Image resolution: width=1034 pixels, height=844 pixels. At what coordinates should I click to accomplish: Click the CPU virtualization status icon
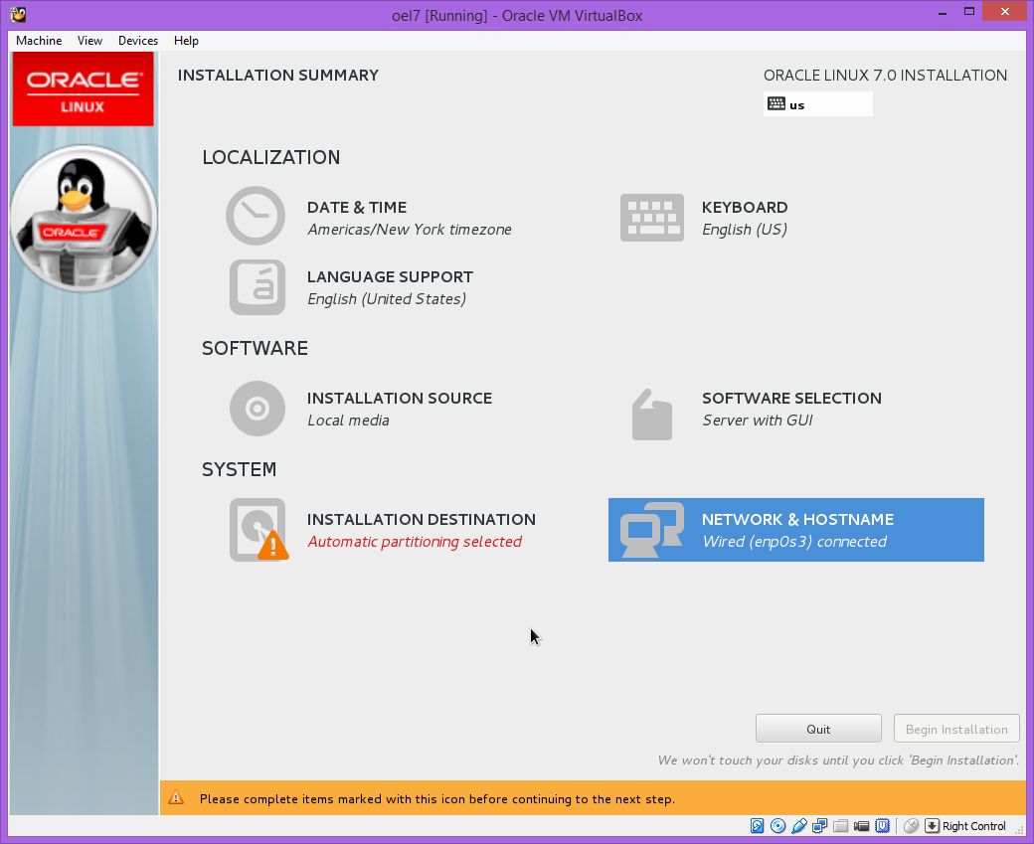pos(882,825)
